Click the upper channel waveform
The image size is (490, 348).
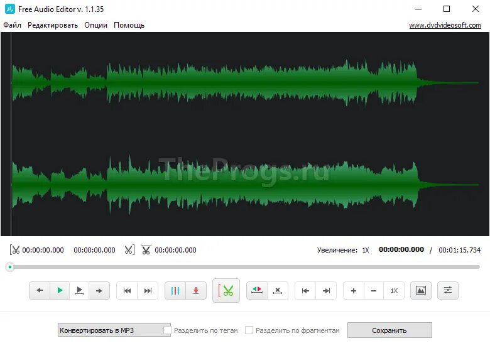tap(245, 83)
